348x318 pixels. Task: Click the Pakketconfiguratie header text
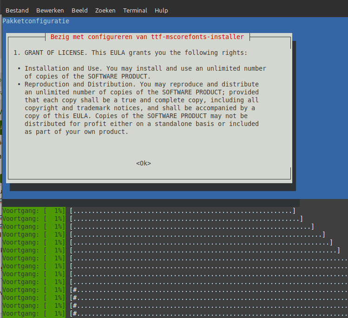[x=36, y=21]
